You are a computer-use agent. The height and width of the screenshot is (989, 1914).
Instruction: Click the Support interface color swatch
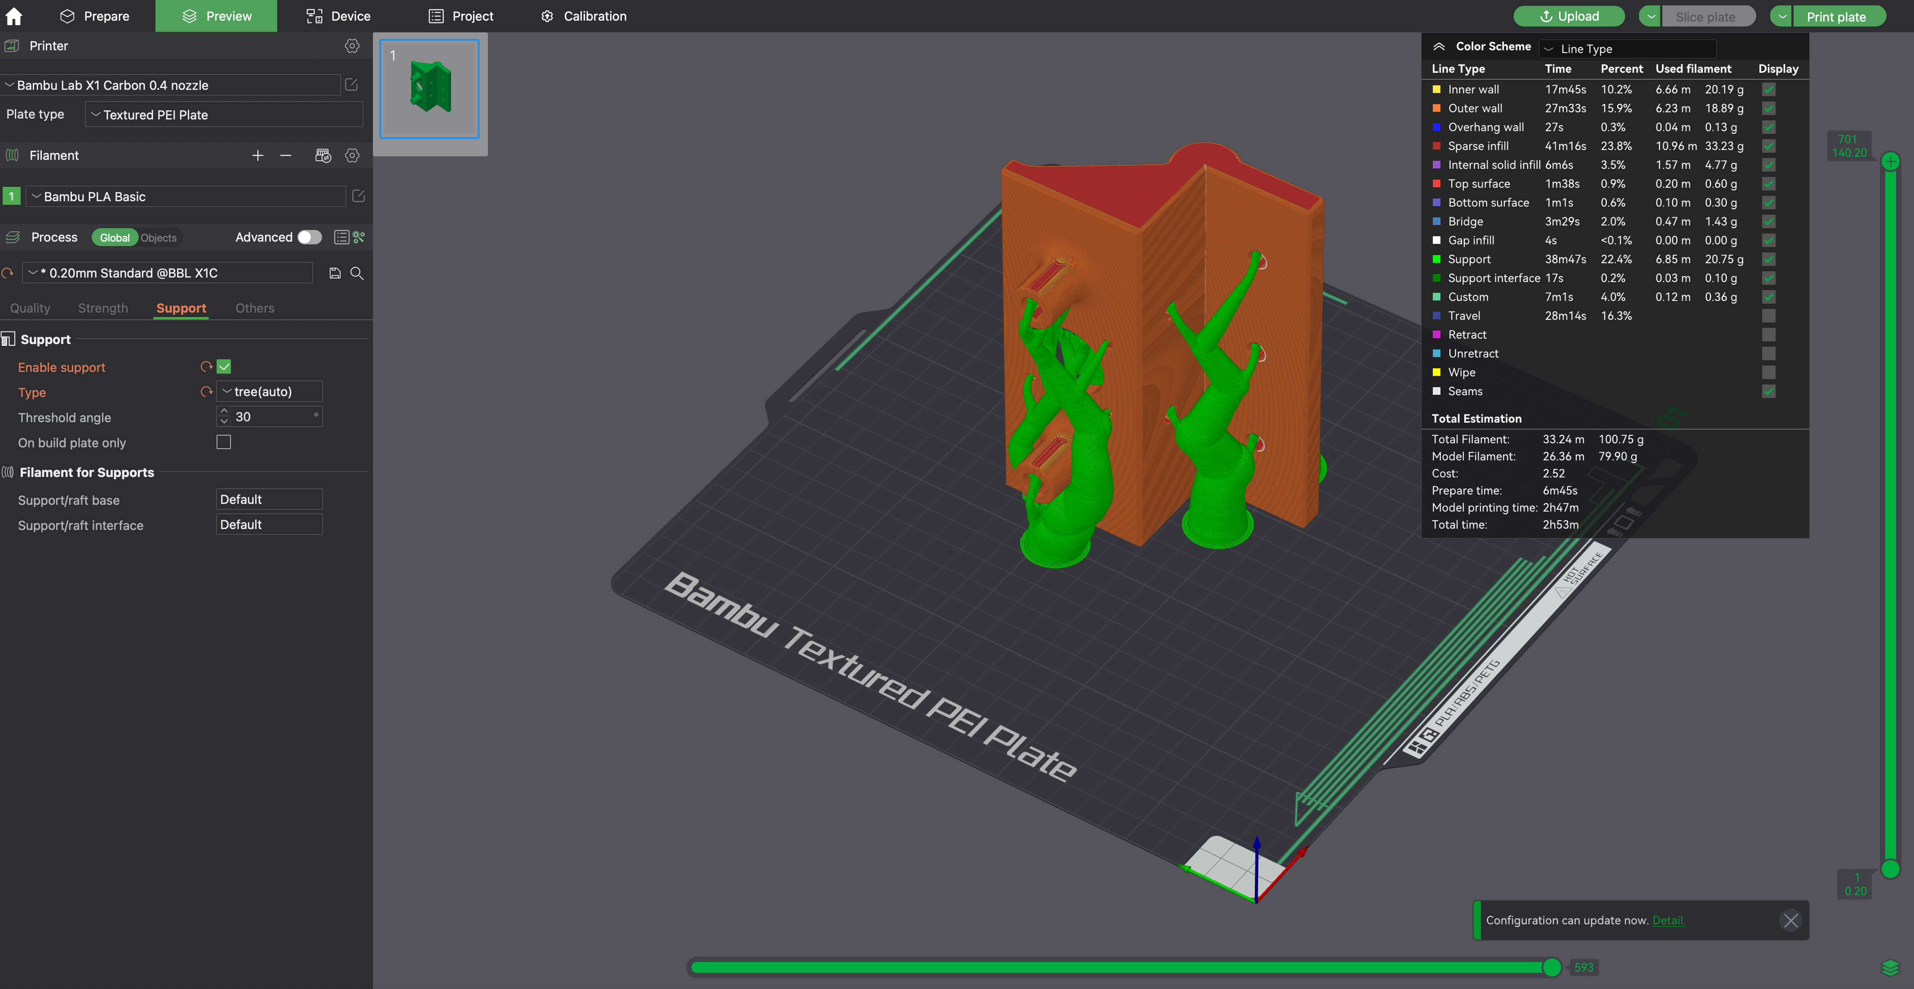[1437, 278]
